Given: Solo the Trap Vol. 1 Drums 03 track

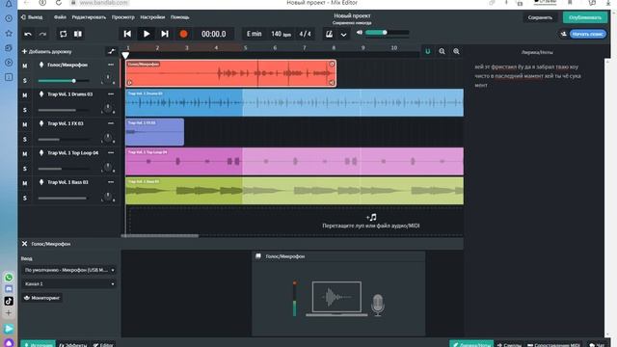Looking at the screenshot, I should (x=25, y=110).
